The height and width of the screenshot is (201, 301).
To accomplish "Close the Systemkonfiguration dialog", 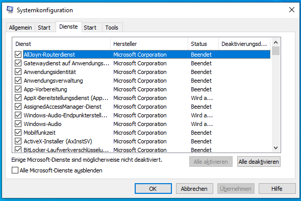I will (x=292, y=10).
